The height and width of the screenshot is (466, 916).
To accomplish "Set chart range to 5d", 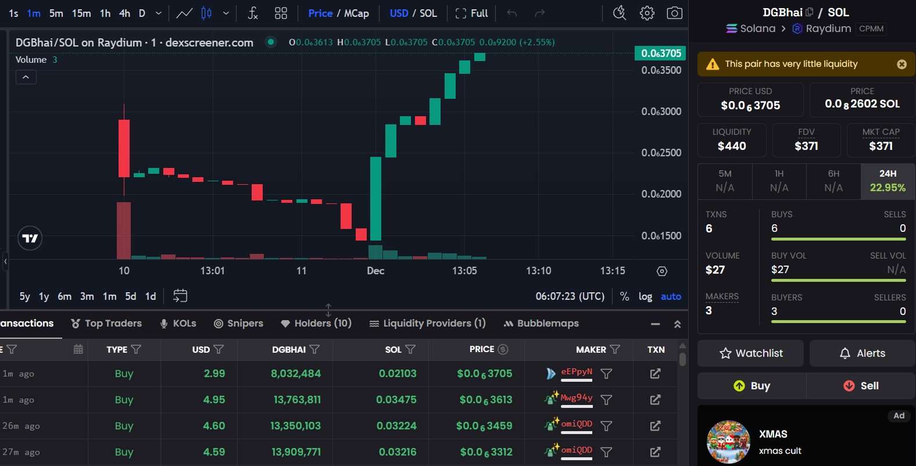I will 131,296.
